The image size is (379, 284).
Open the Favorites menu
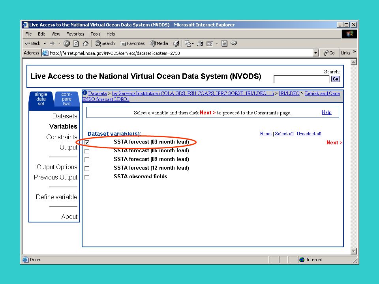[75, 34]
